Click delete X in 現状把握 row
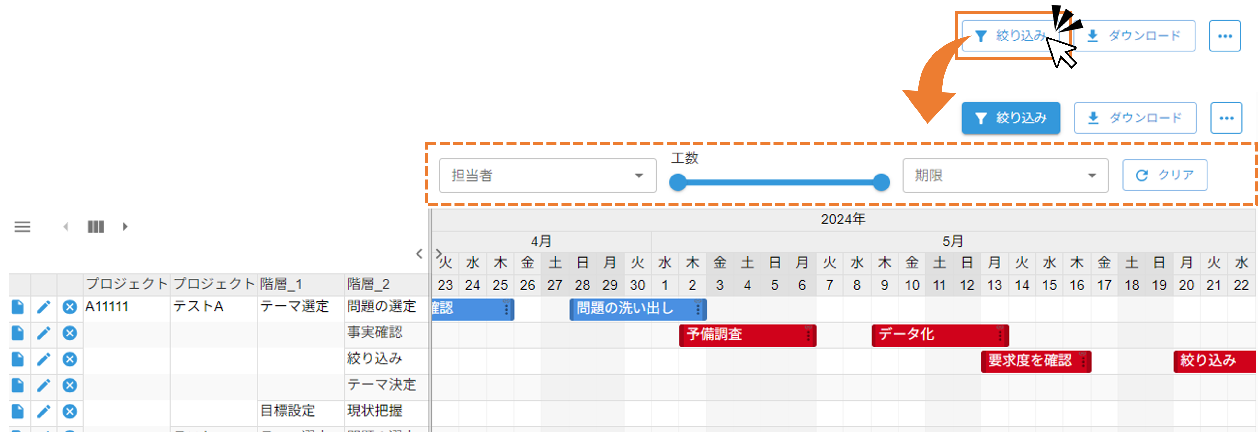Screen dimensions: 1258x432 [x=70, y=412]
